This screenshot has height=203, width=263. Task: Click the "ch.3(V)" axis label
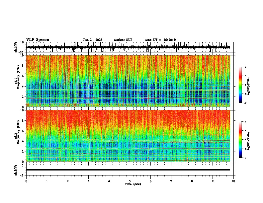[16, 170]
